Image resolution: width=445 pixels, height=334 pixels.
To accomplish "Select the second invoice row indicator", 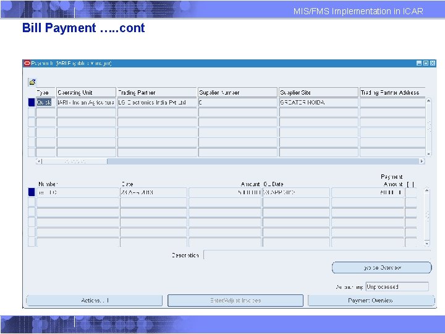I will coord(32,202).
